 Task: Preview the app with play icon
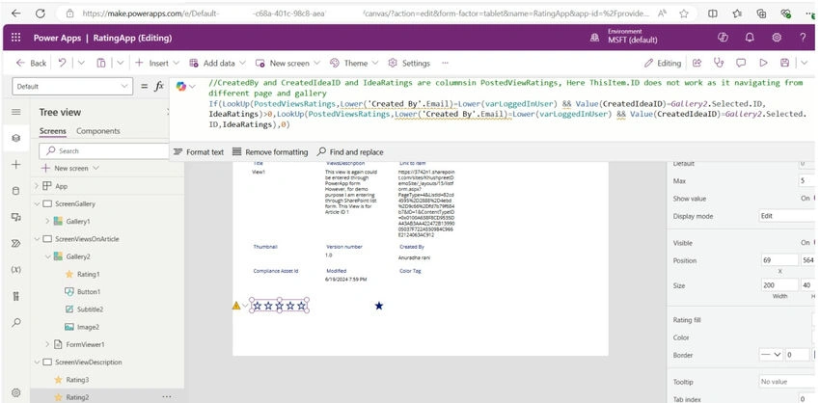763,63
